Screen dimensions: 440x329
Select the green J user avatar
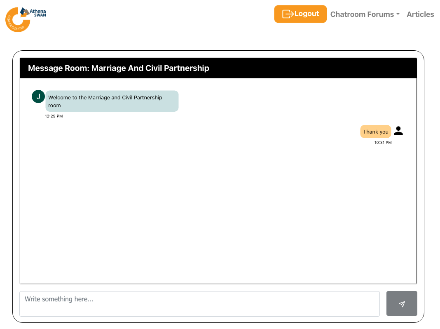coord(38,96)
